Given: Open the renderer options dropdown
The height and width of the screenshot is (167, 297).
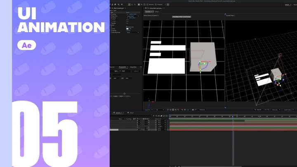Looking at the screenshot, I should (x=276, y=110).
